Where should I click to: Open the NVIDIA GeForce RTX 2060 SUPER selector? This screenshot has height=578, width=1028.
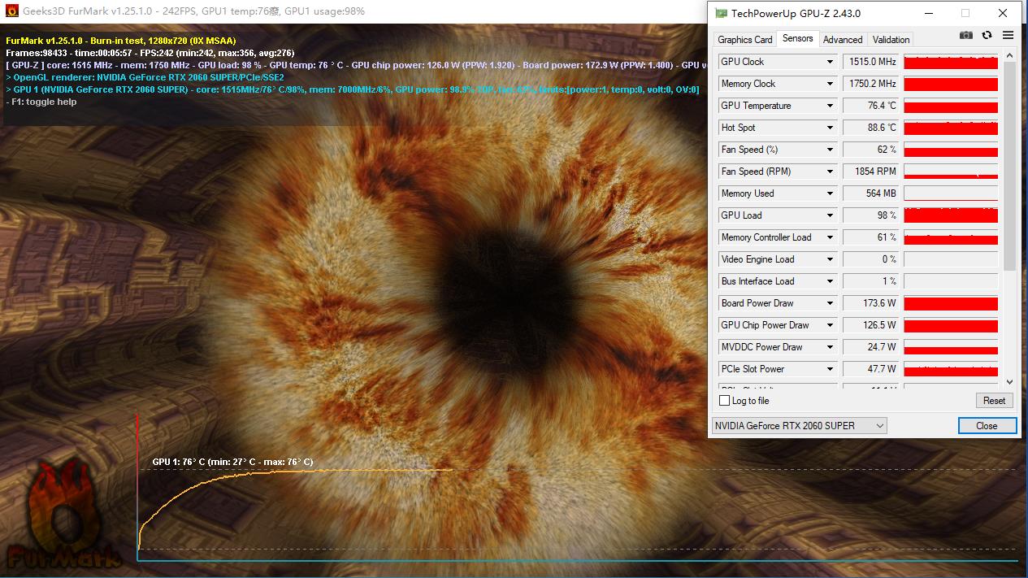click(799, 426)
